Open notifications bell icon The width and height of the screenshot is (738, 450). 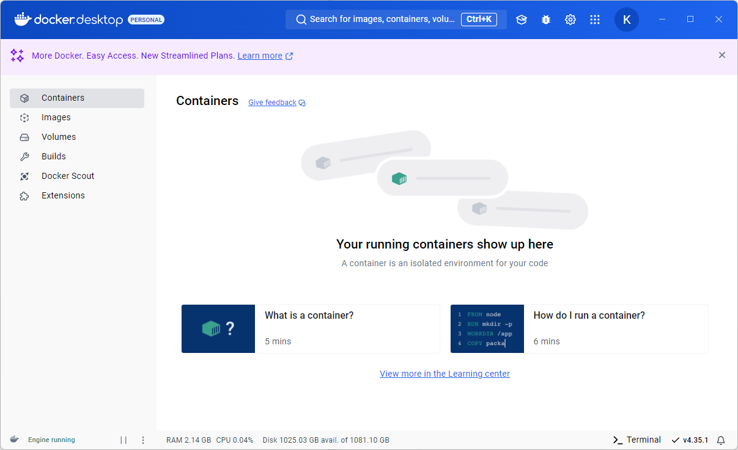click(x=721, y=440)
